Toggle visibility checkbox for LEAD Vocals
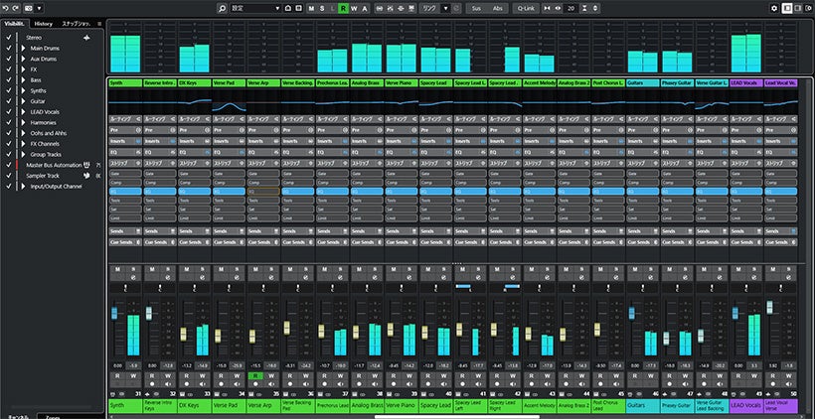This screenshot has height=419, width=815. pyautogui.click(x=9, y=112)
